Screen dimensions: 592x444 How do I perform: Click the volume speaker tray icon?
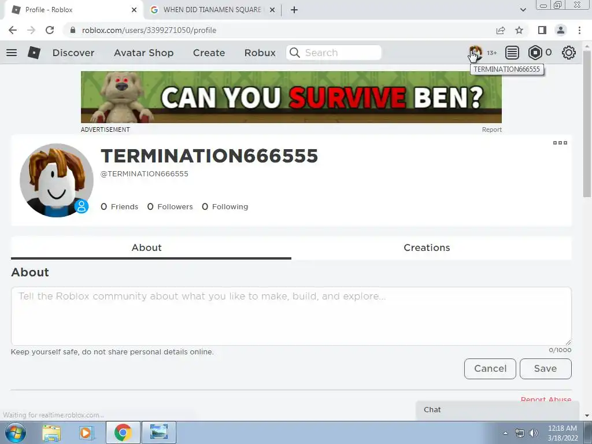click(x=533, y=433)
